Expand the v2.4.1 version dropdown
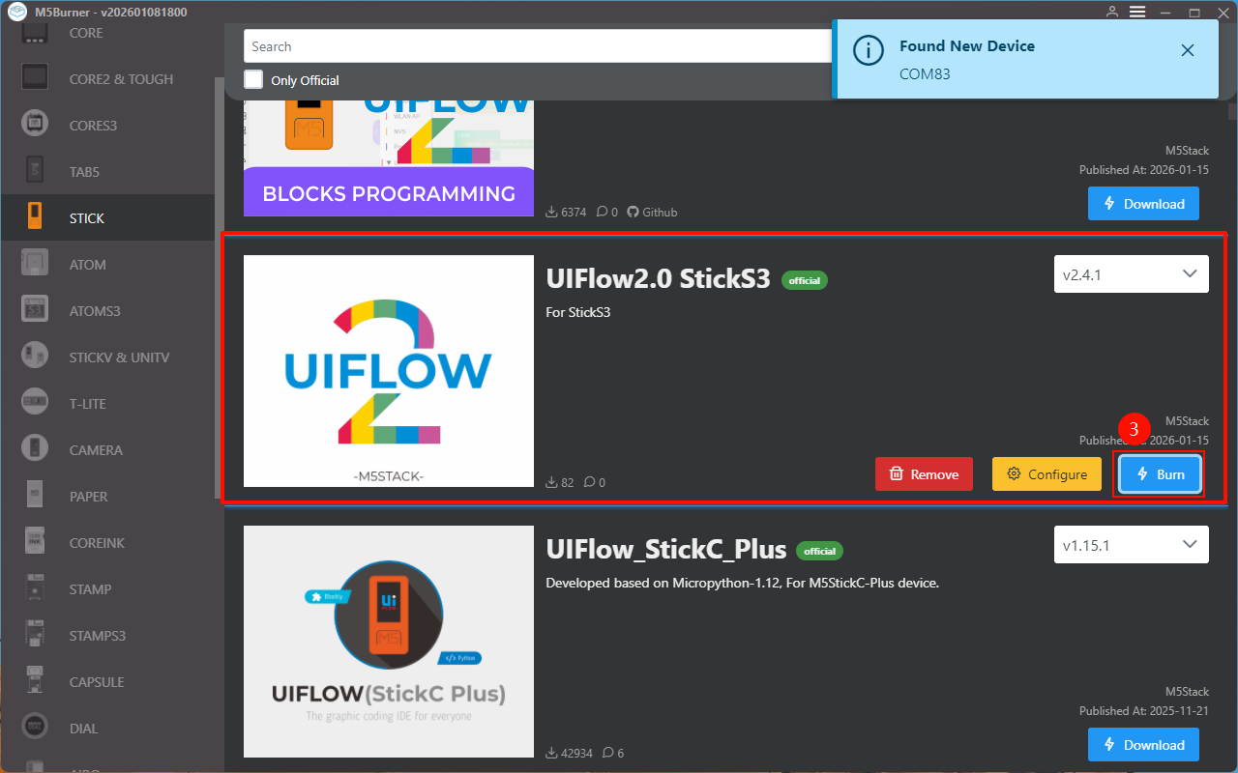 (x=1131, y=274)
